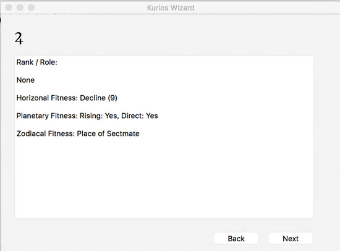Go to the Next wizard page
This screenshot has height=251, width=340.
[291, 239]
